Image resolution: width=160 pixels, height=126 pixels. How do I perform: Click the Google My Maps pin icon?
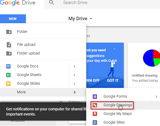tap(95, 114)
